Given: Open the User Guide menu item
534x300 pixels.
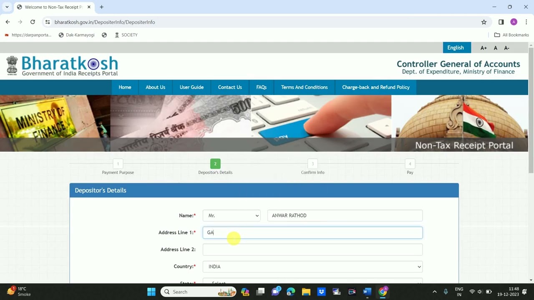Looking at the screenshot, I should pos(191,87).
